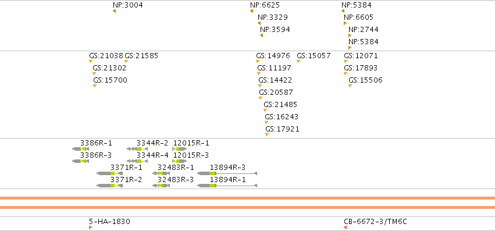Select the 5-HA-1830 red marker
Viewport: 495px width, 231px height.
(91, 228)
